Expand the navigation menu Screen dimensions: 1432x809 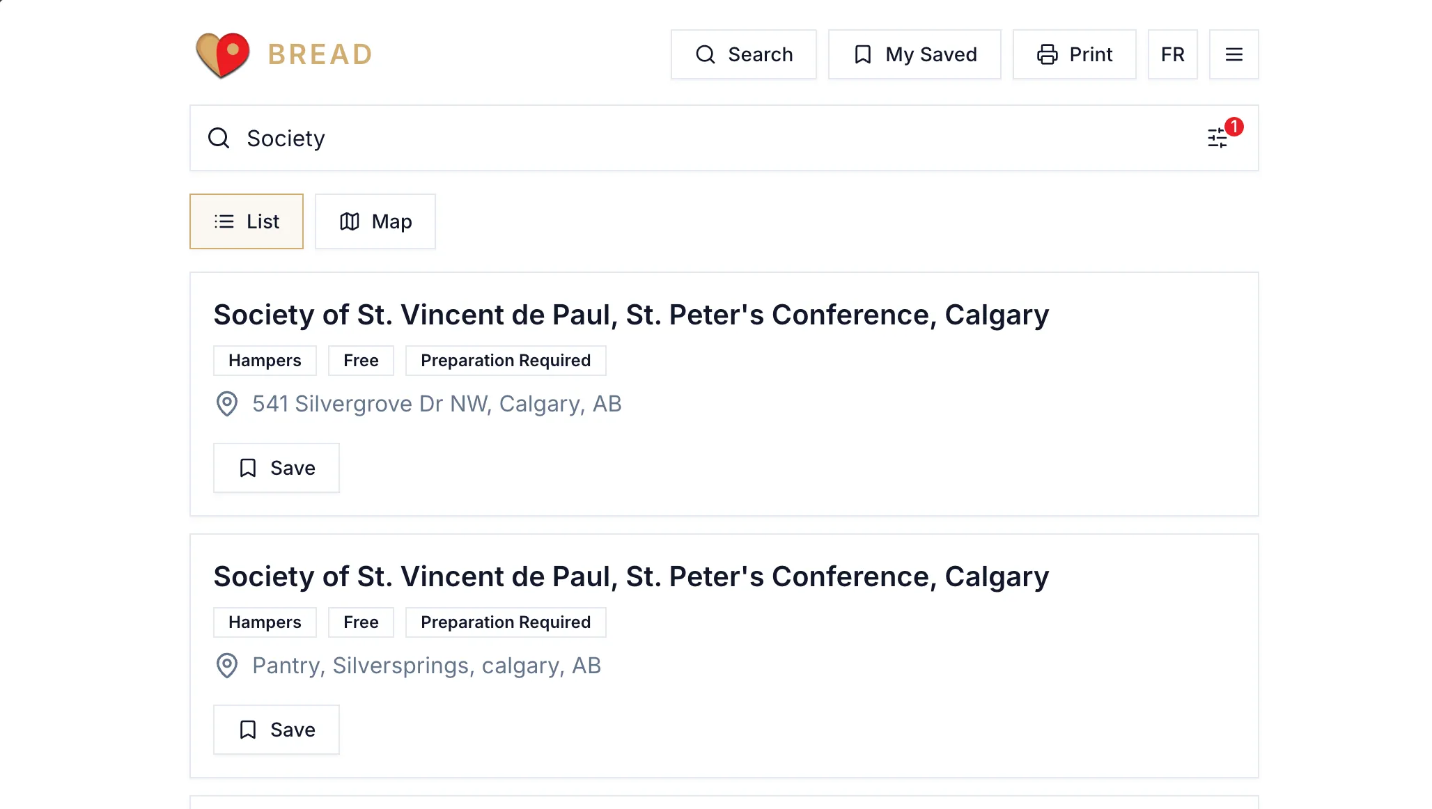coord(1233,54)
